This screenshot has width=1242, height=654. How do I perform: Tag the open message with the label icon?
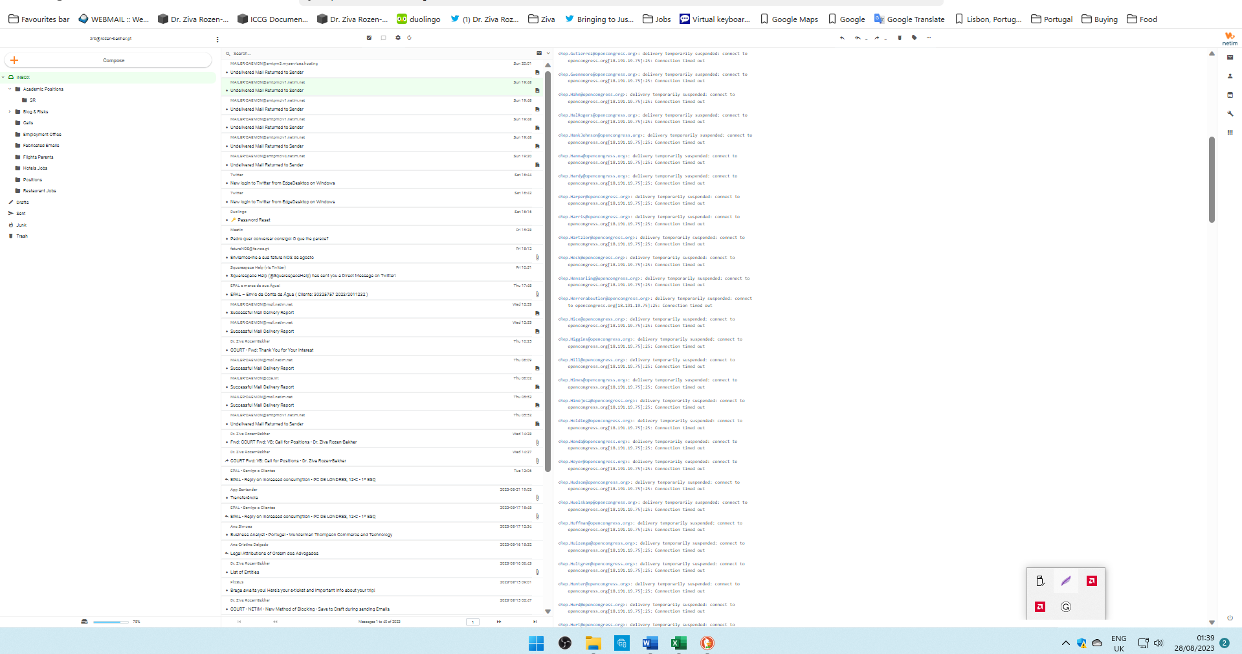(915, 38)
